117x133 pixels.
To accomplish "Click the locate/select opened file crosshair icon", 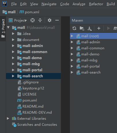I will (x=33, y=20).
